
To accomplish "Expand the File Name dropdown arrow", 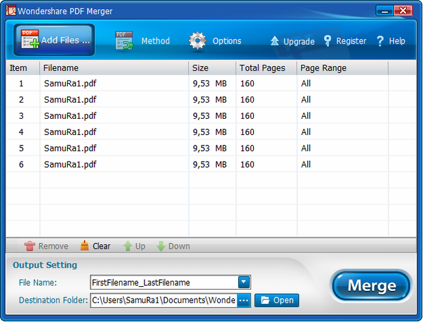I will 244,282.
